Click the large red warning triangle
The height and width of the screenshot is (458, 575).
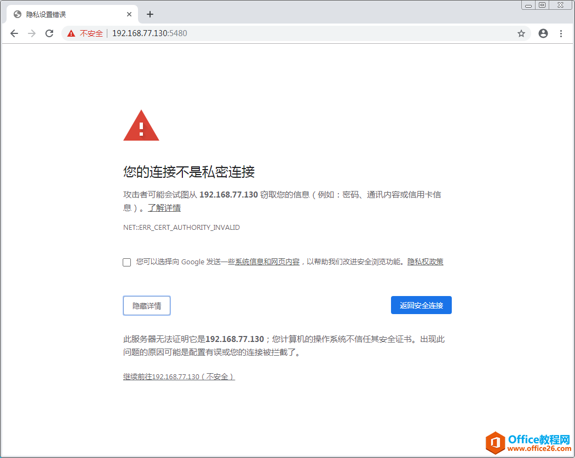coord(141,125)
